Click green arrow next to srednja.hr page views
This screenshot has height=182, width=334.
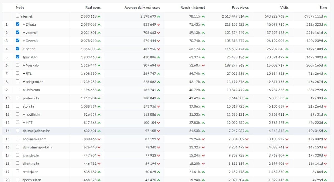point(247,172)
